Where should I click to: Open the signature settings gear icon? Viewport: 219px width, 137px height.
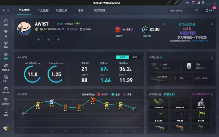pyautogui.click(x=212, y=24)
